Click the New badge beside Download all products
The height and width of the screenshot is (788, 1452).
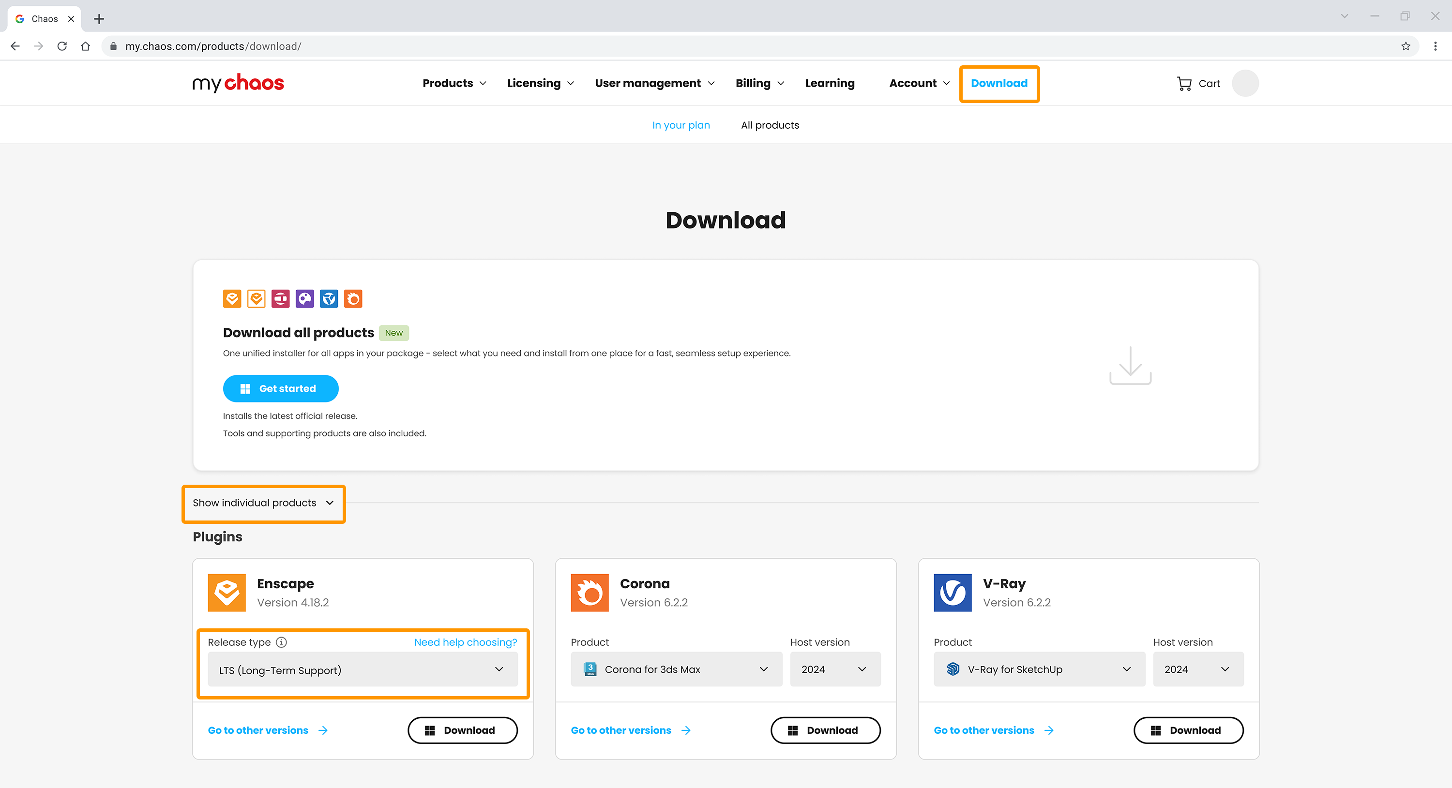(x=394, y=333)
